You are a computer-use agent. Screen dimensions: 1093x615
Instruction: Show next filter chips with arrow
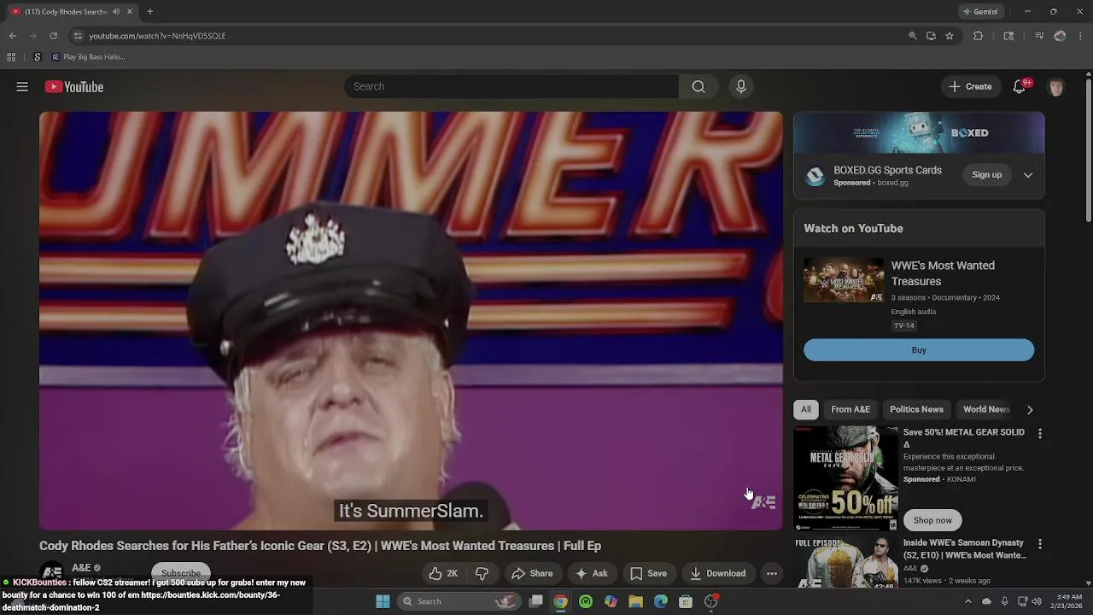tap(1030, 410)
